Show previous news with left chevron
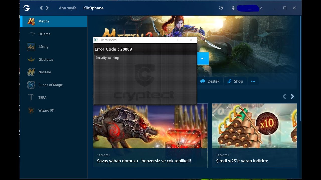 (x=284, y=97)
